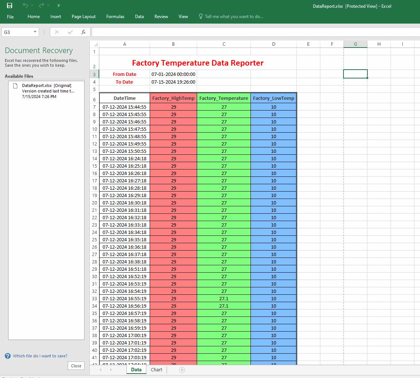Click the blue help question mark icon
Viewport: 420px width, 378px height.
click(8, 356)
